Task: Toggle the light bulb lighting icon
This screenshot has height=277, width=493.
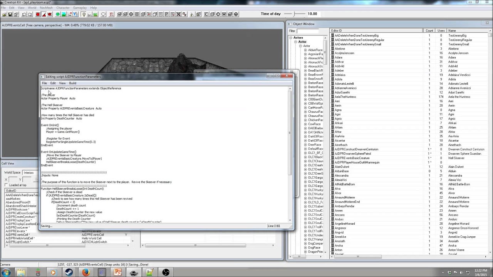Action: [x=84, y=14]
